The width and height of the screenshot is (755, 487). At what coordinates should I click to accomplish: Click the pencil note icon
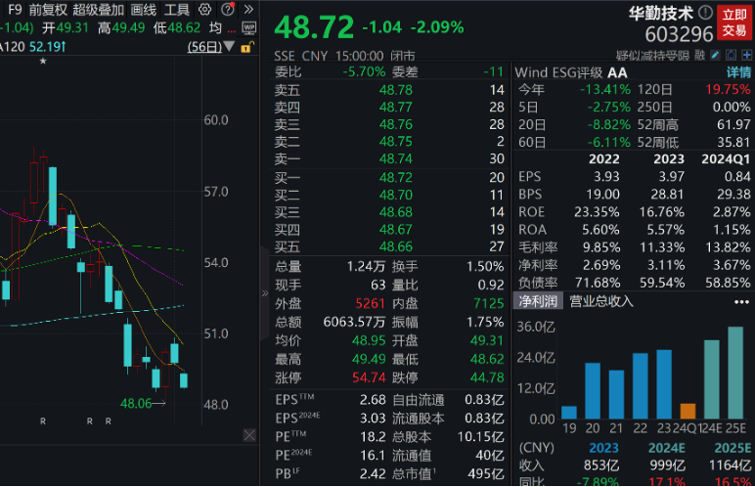tap(715, 55)
